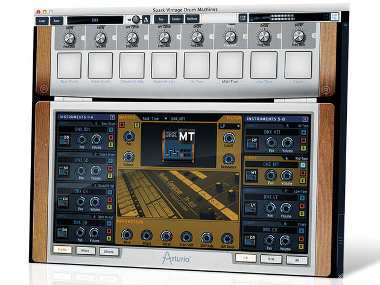Click the Load button

point(42,21)
